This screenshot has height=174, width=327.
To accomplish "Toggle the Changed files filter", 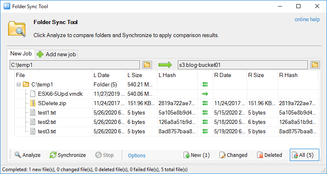I will tap(233, 155).
